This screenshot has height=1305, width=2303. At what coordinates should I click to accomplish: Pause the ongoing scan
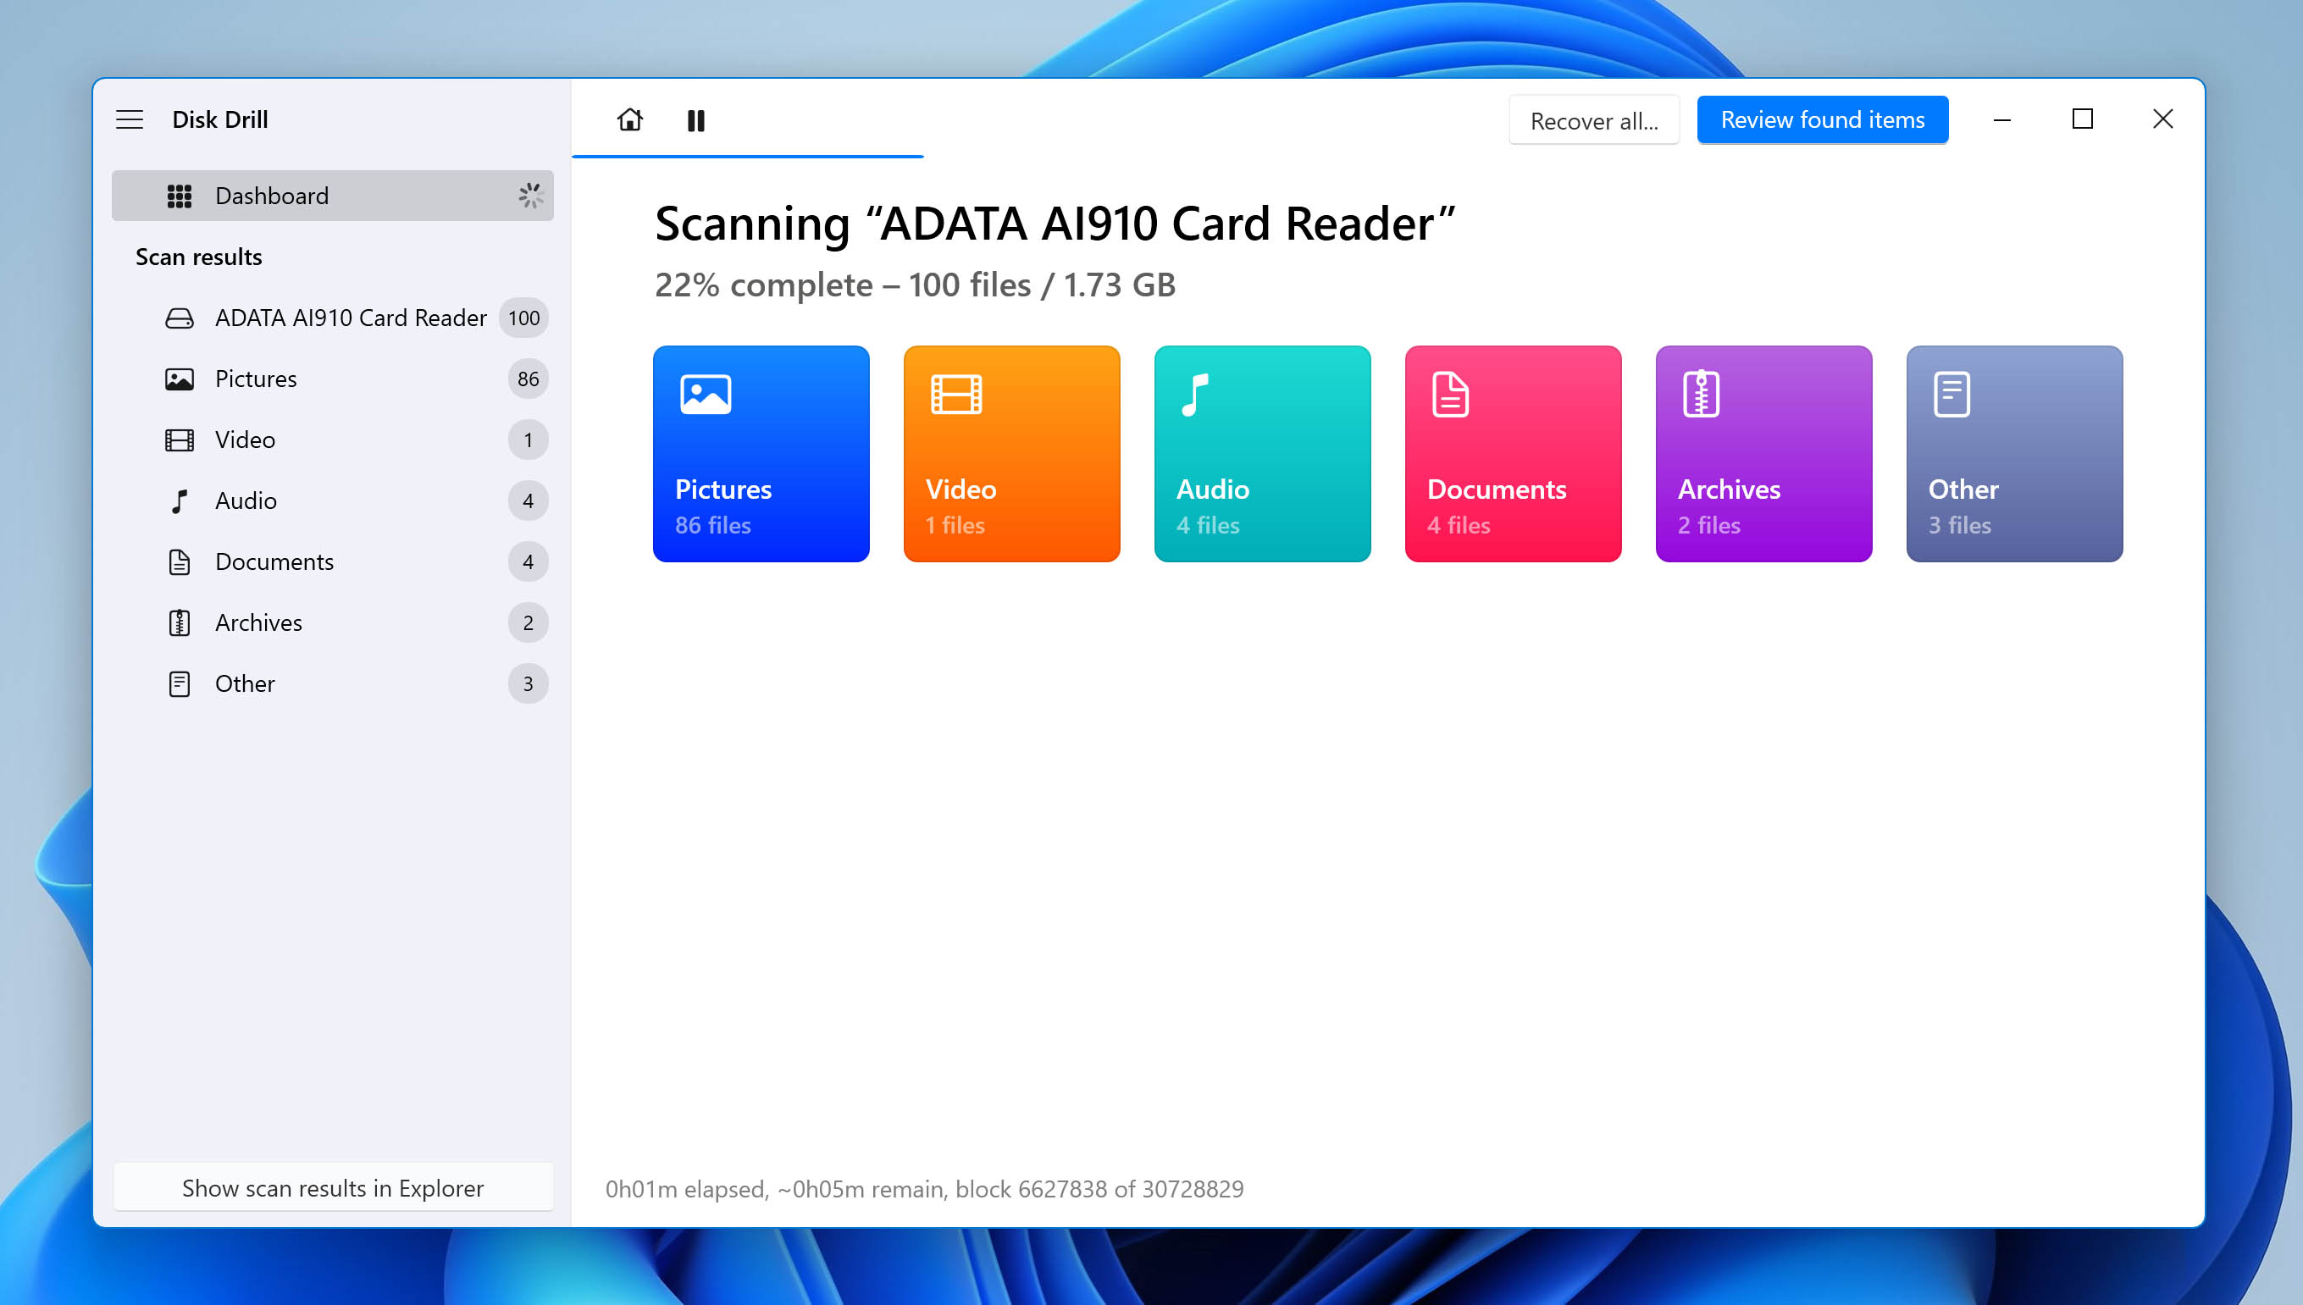pos(696,119)
